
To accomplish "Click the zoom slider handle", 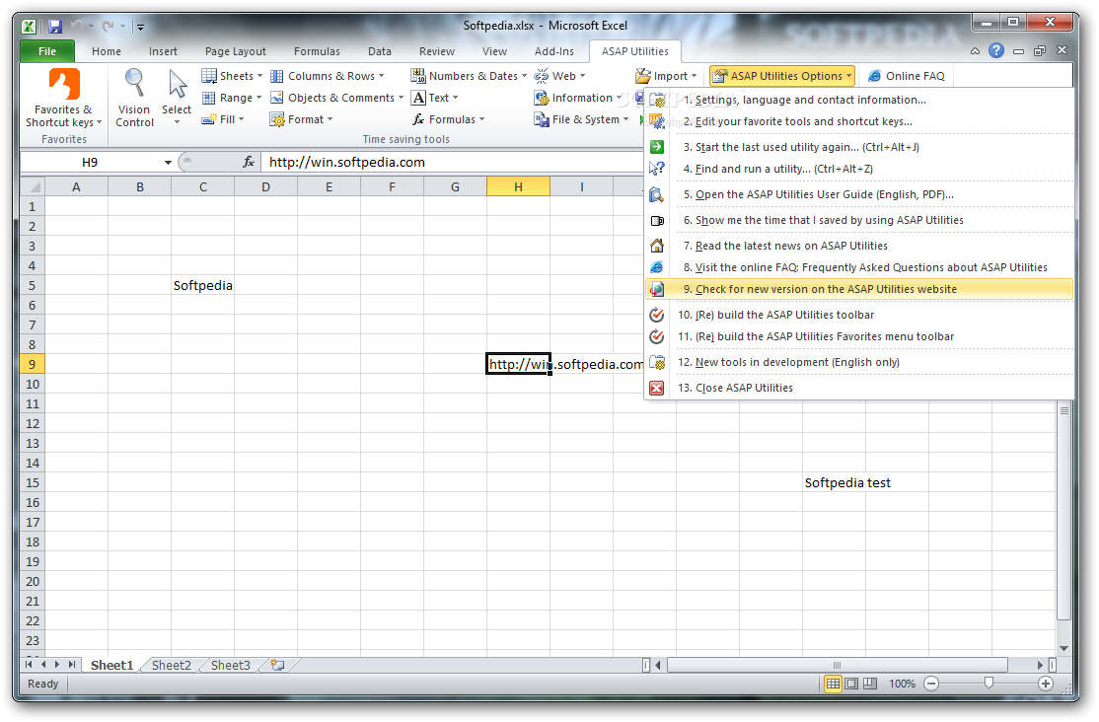I will pyautogui.click(x=989, y=683).
